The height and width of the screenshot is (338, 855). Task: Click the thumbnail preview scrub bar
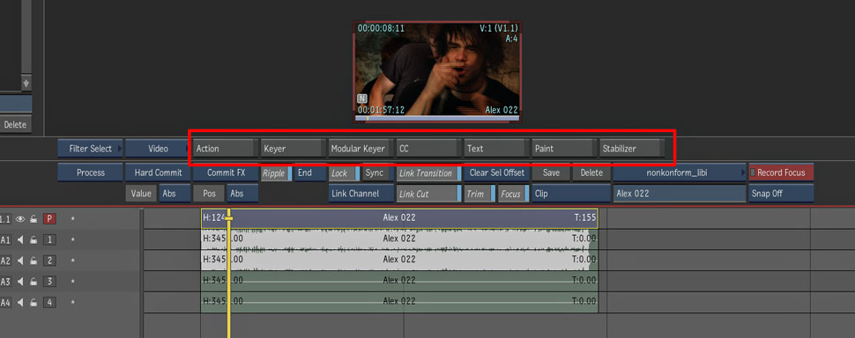click(437, 118)
